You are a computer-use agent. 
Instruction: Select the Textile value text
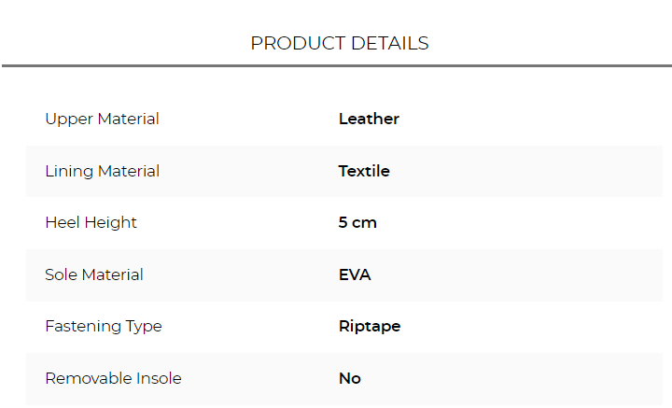pyautogui.click(x=364, y=172)
